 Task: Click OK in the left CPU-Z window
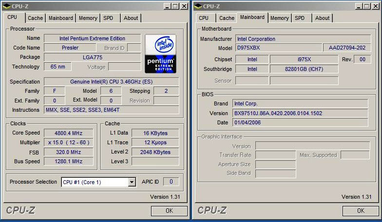[x=170, y=211]
